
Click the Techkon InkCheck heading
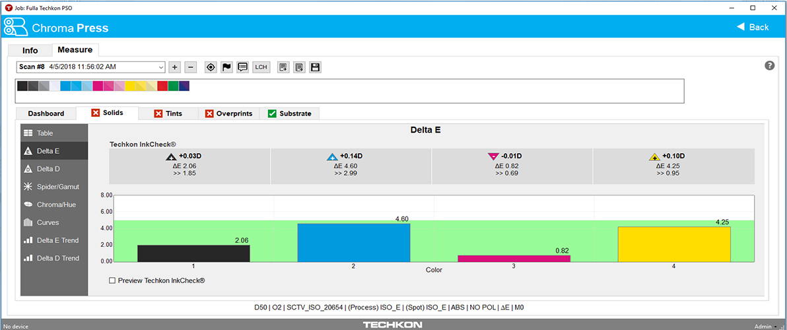[x=143, y=144]
